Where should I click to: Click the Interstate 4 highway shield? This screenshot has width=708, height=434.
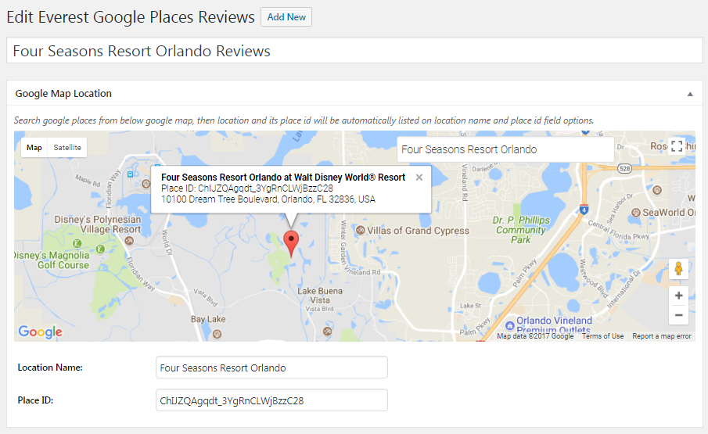pyautogui.click(x=584, y=210)
